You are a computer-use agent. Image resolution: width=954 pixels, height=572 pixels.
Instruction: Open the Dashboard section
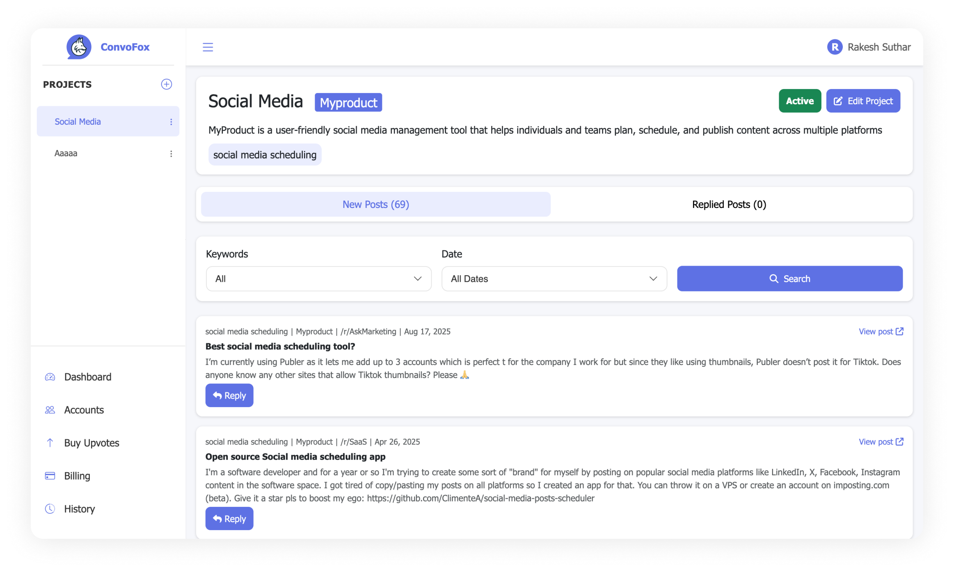click(87, 376)
